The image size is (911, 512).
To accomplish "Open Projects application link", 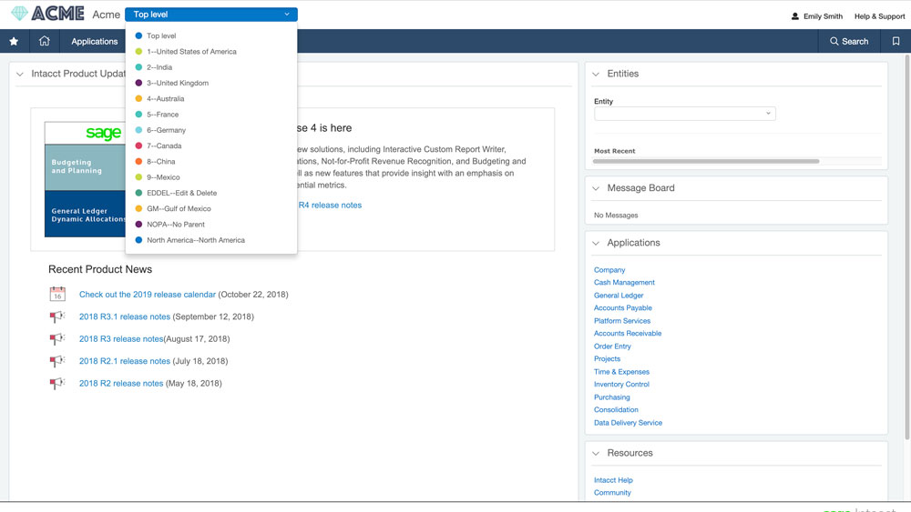I will tap(607, 359).
